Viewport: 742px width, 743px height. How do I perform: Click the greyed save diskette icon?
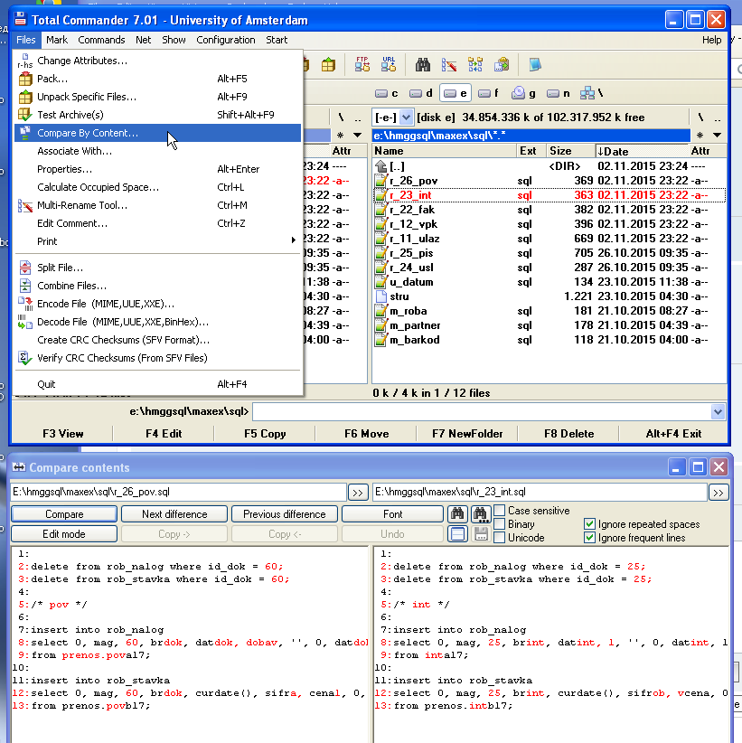[481, 534]
